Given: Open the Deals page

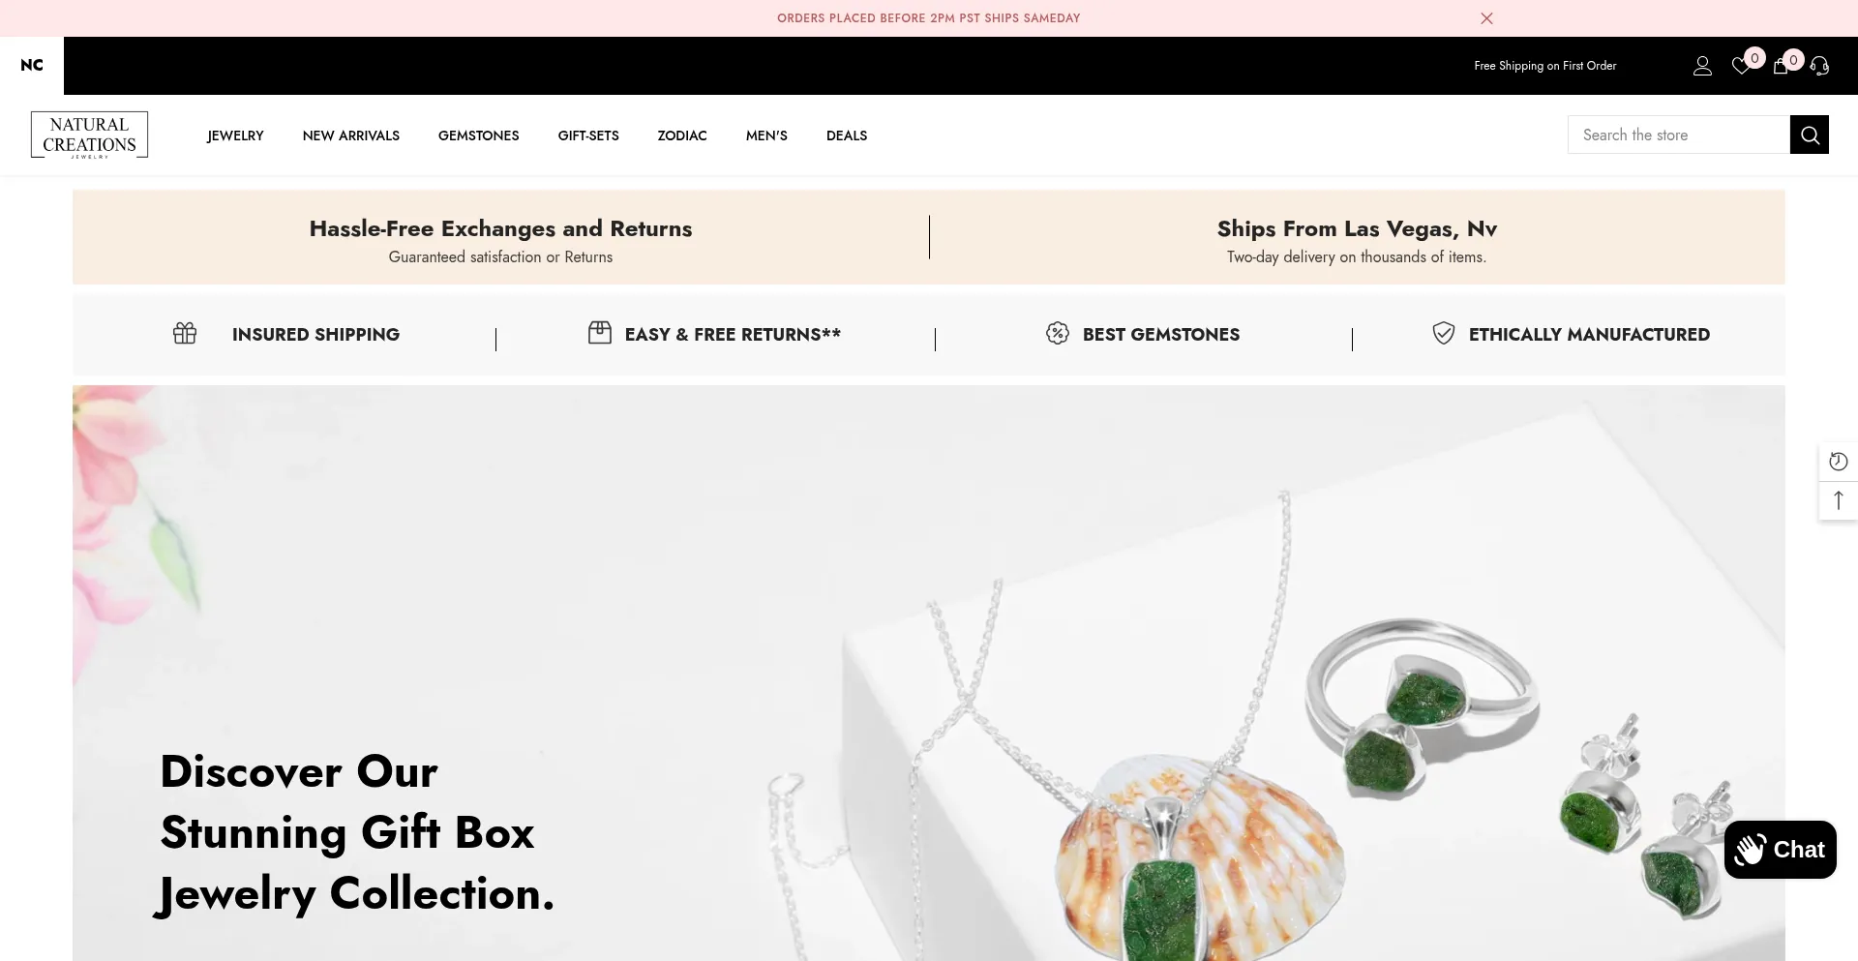Looking at the screenshot, I should coord(847,135).
